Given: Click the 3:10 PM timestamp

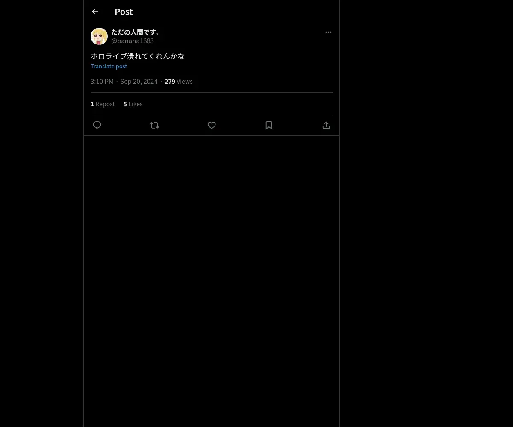Looking at the screenshot, I should tap(102, 81).
